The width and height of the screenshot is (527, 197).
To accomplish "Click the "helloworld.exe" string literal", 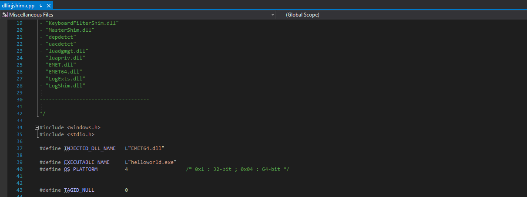I will 152,162.
